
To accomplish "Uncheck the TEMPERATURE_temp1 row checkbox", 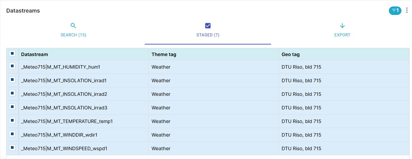I will click(12, 120).
